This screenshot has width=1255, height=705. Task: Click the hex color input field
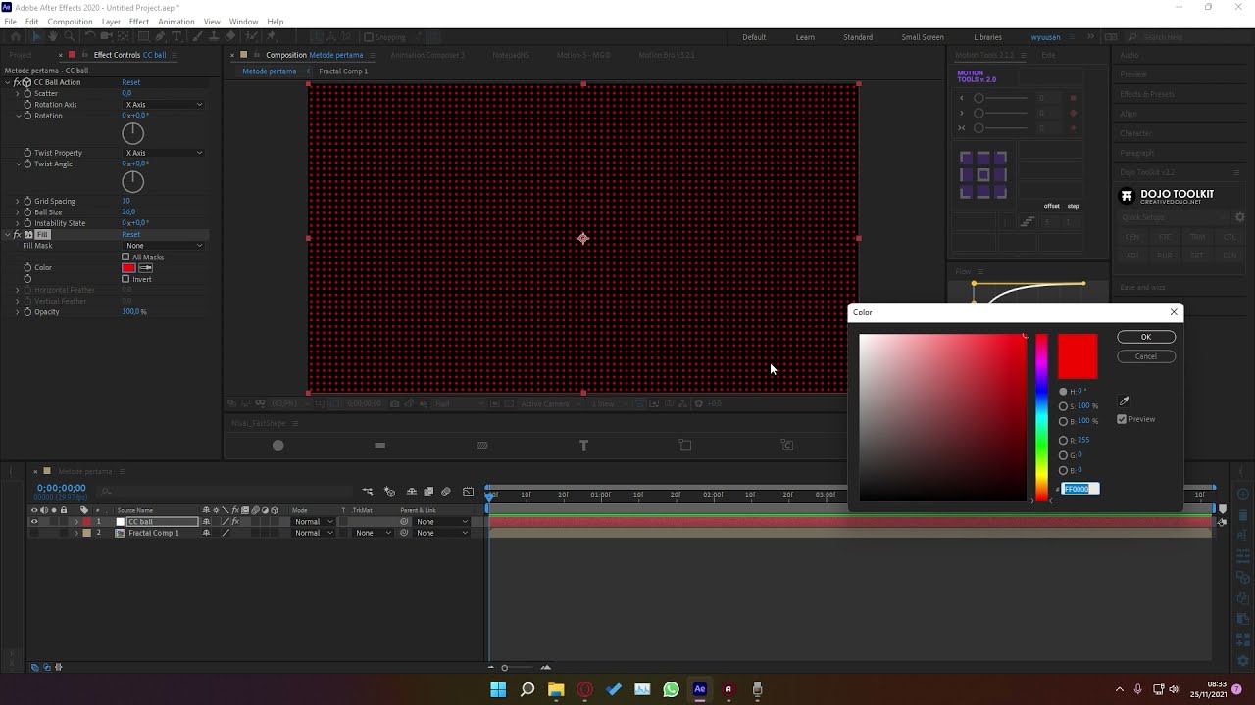1080,489
